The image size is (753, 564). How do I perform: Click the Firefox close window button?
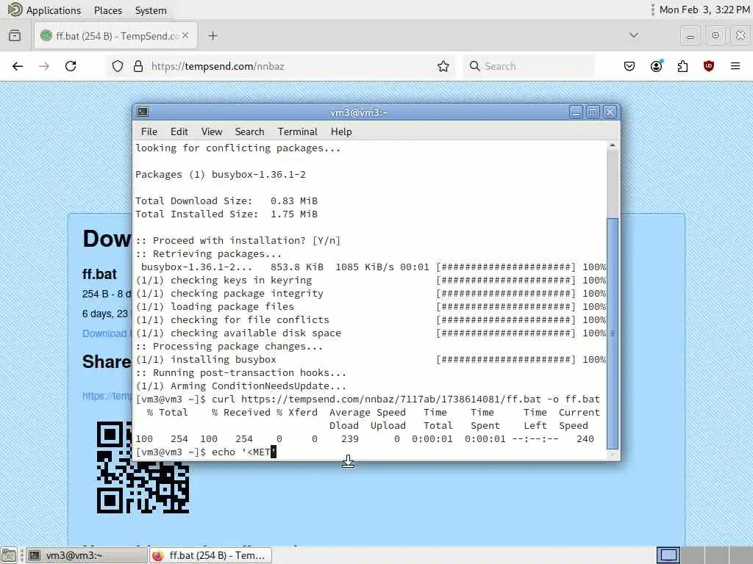[x=740, y=36]
